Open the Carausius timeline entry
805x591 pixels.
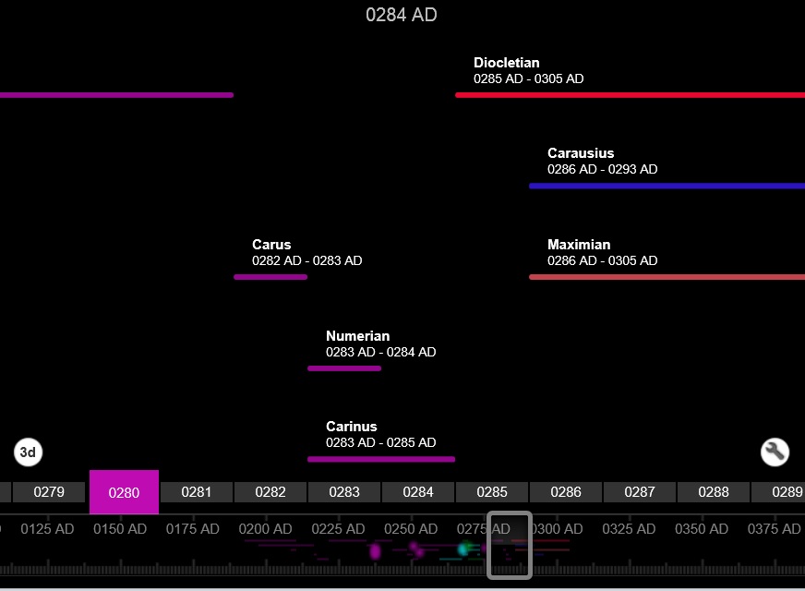point(580,153)
